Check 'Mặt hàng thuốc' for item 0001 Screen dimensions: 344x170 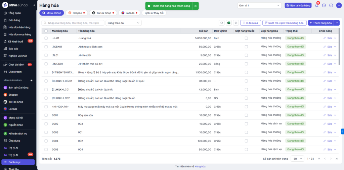coord(246,115)
